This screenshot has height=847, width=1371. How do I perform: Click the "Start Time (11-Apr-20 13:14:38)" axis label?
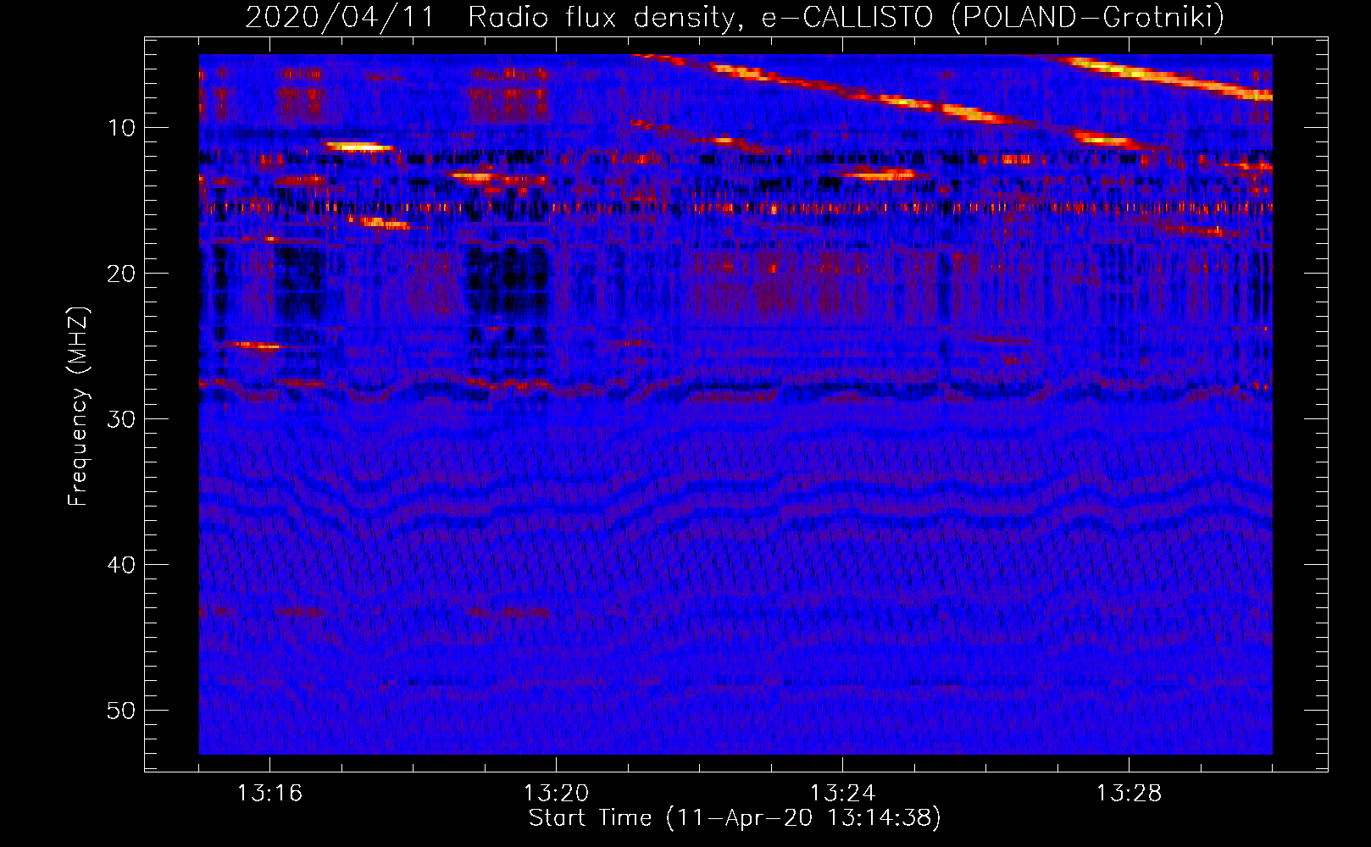pyautogui.click(x=735, y=818)
